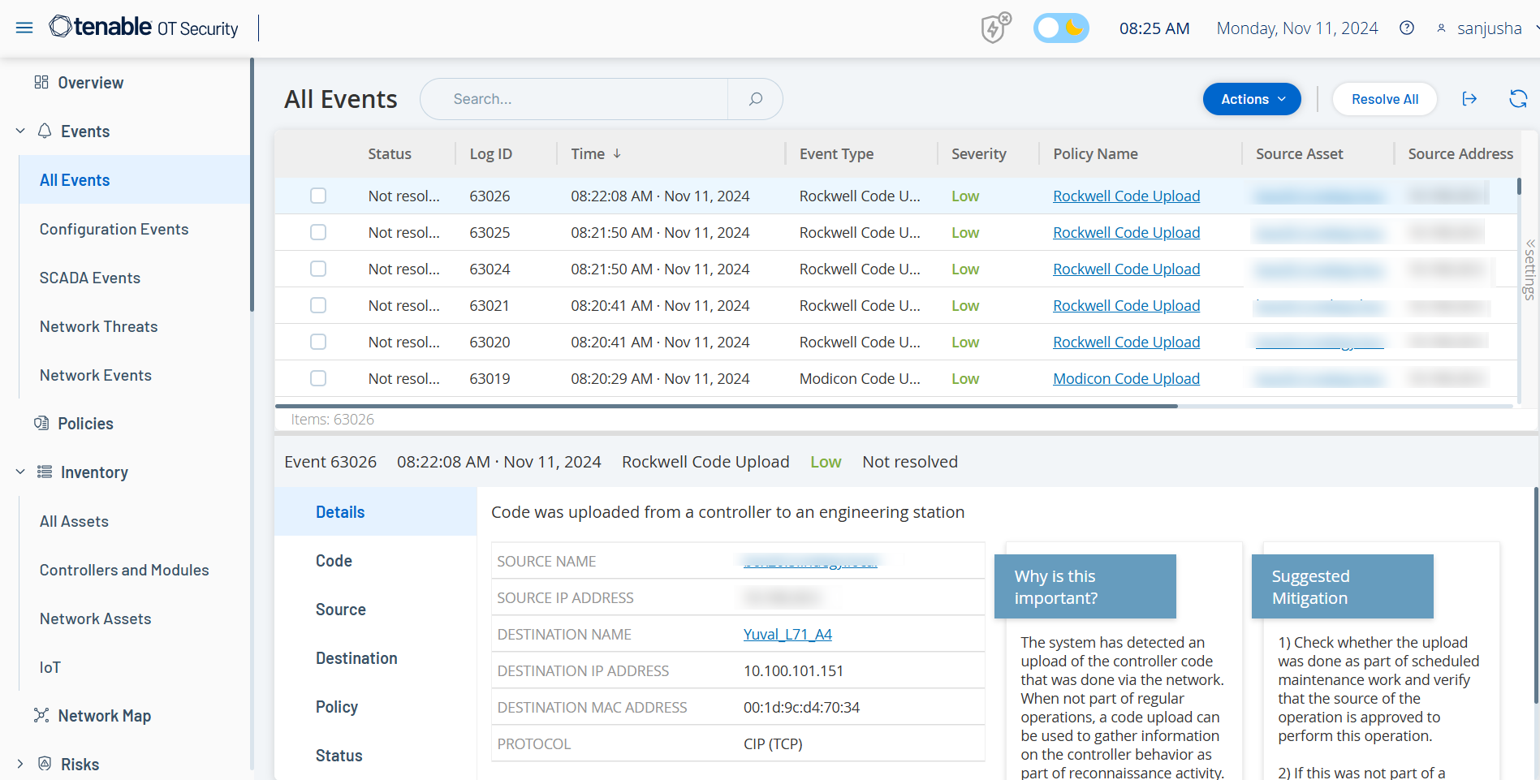Screen dimensions: 1540x780
Task: Open Configuration Events in sidebar
Action: (x=114, y=229)
